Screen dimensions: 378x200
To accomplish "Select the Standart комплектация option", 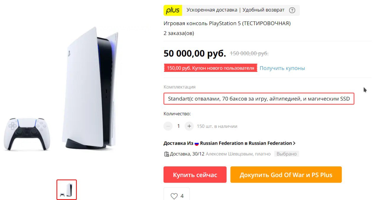I will pos(259,99).
